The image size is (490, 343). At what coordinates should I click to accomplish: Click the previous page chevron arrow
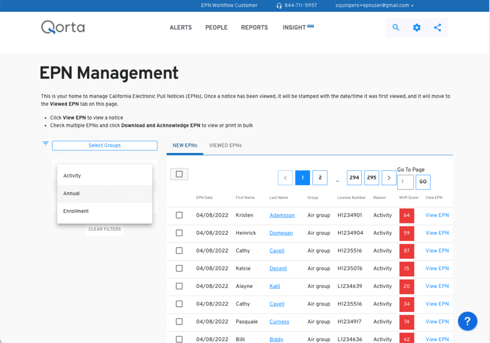tap(285, 177)
